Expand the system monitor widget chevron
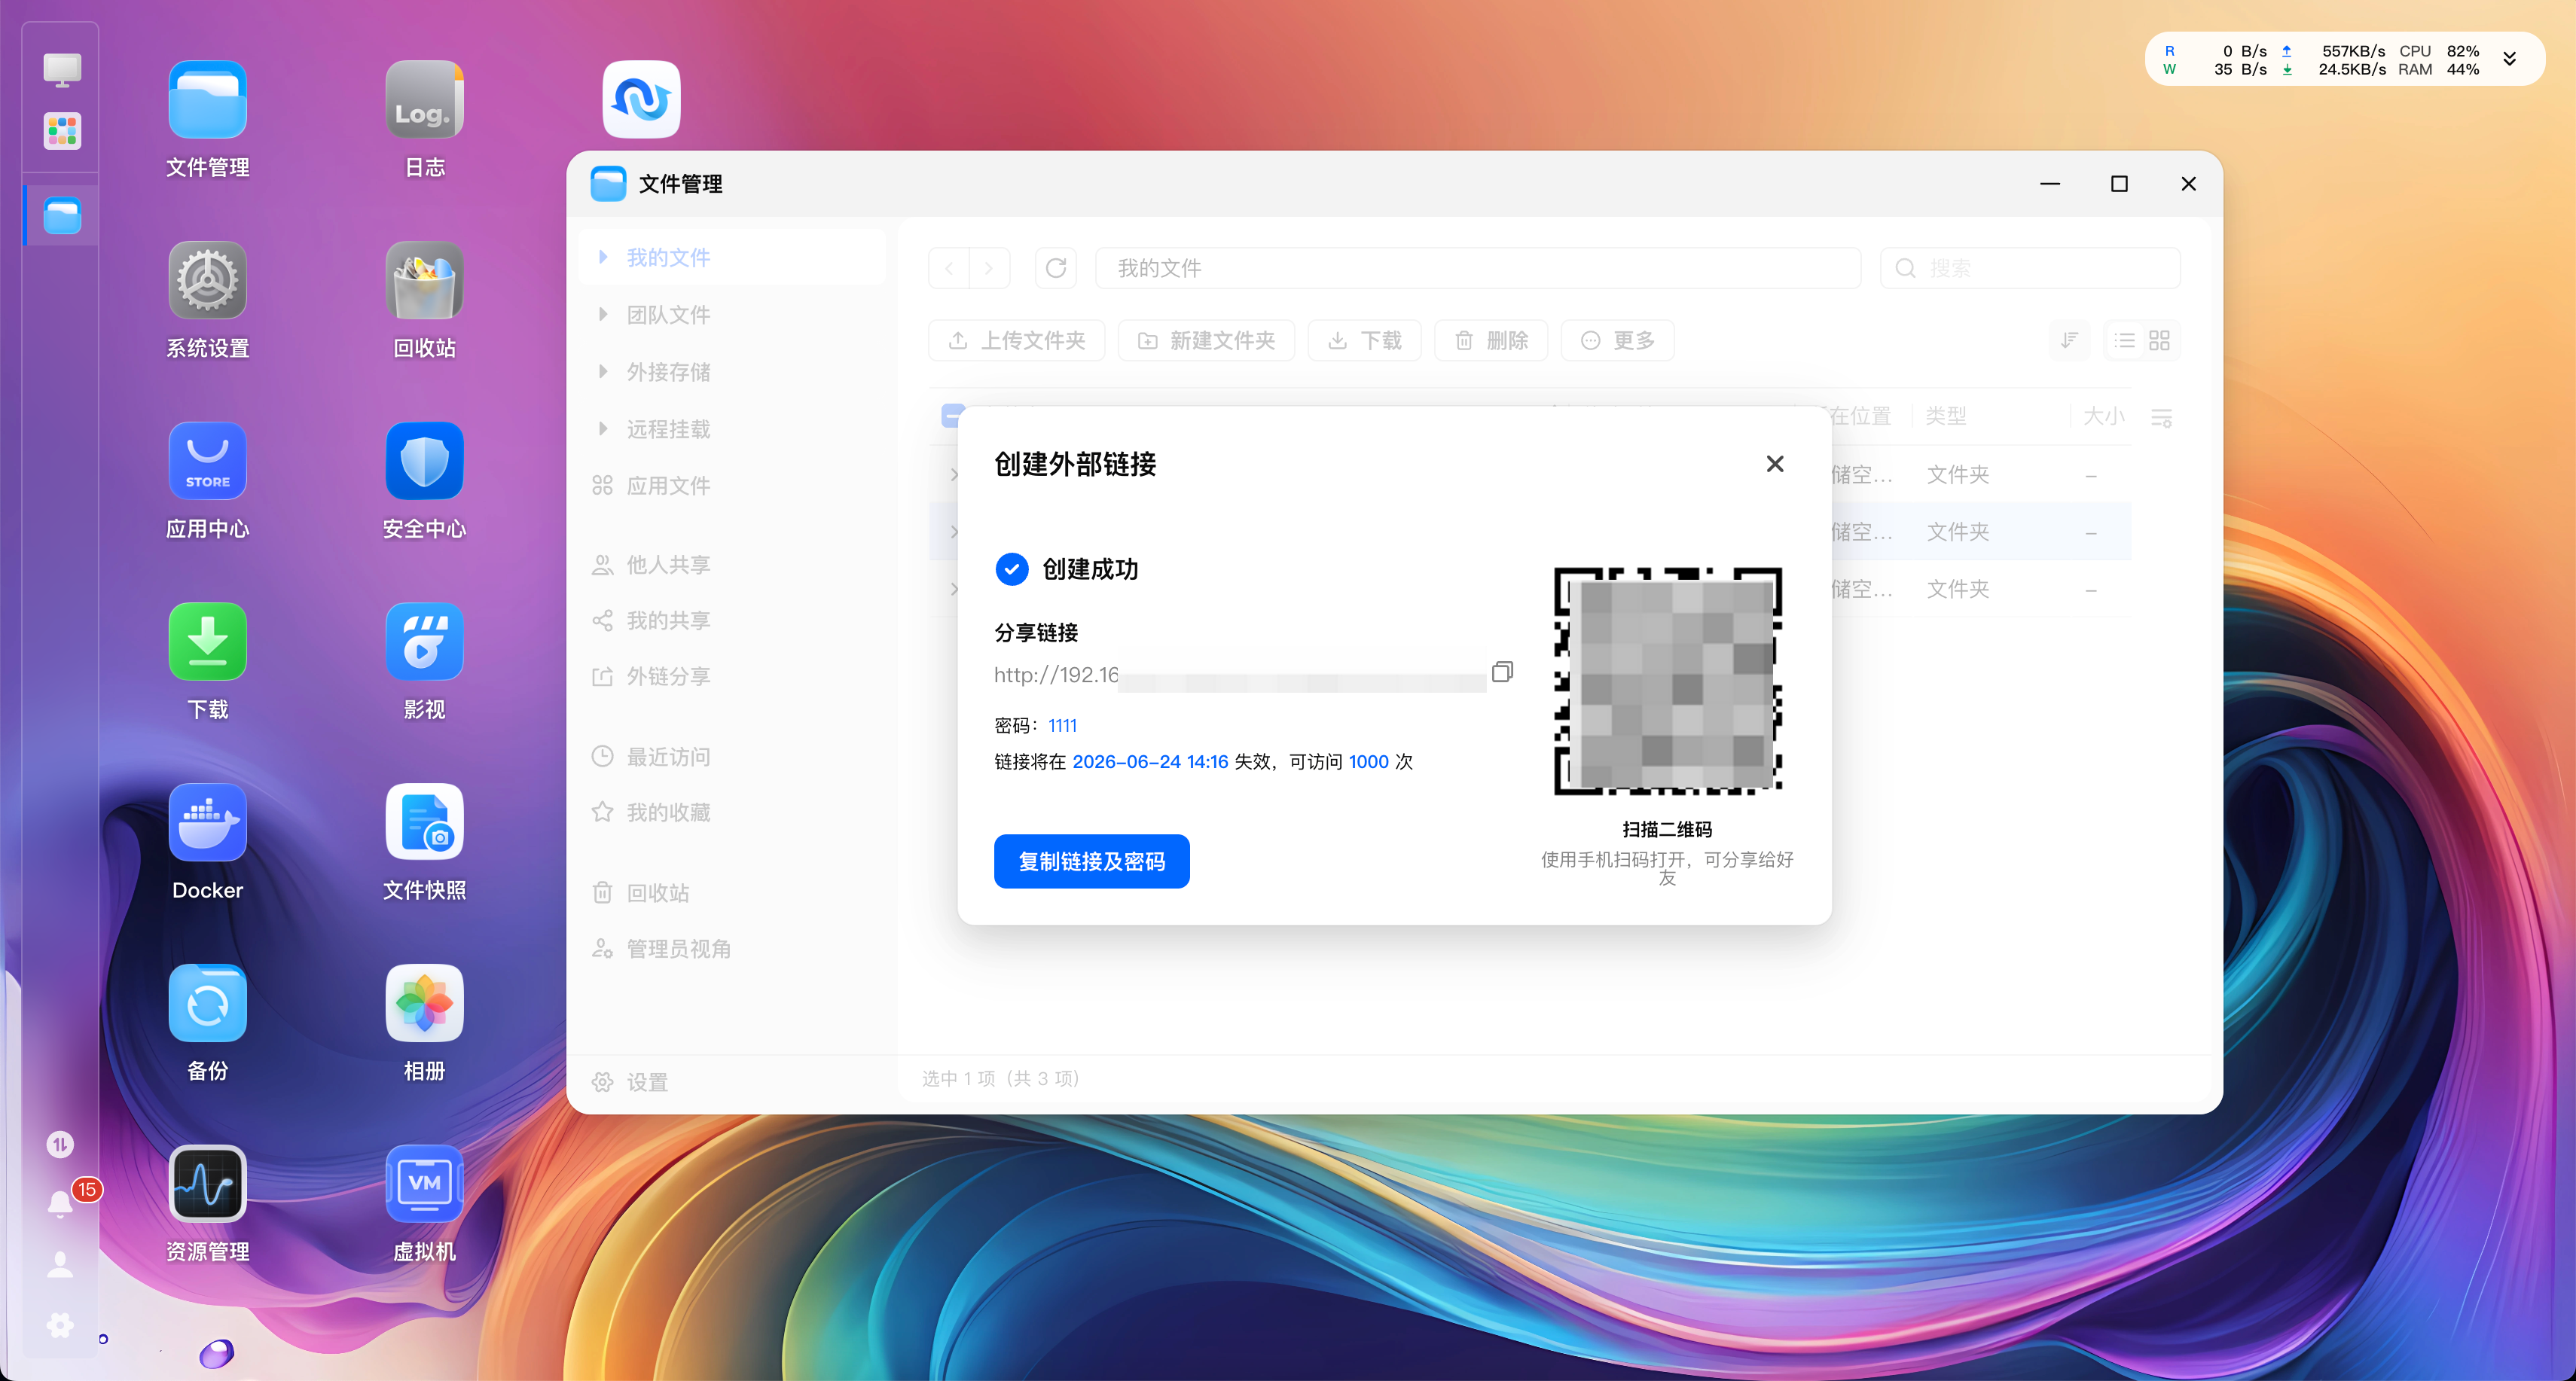 (x=2510, y=59)
